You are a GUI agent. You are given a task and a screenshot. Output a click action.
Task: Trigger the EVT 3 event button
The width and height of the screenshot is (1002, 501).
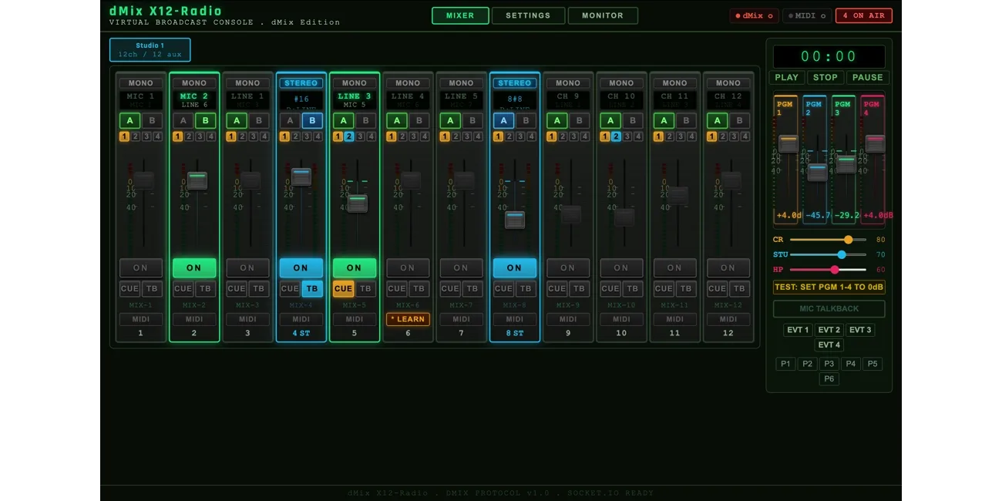(860, 330)
